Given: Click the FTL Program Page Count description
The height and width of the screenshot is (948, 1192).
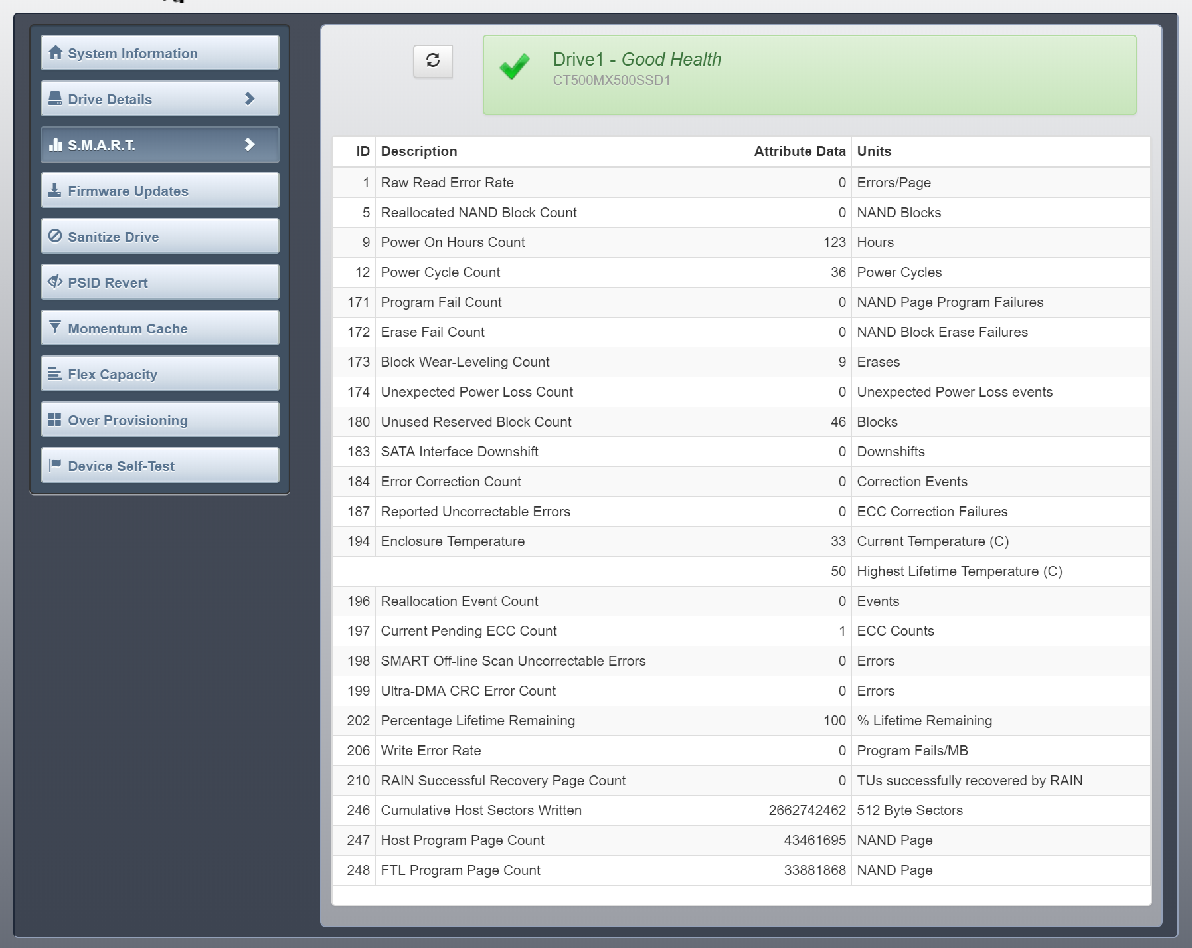Looking at the screenshot, I should click(x=461, y=870).
